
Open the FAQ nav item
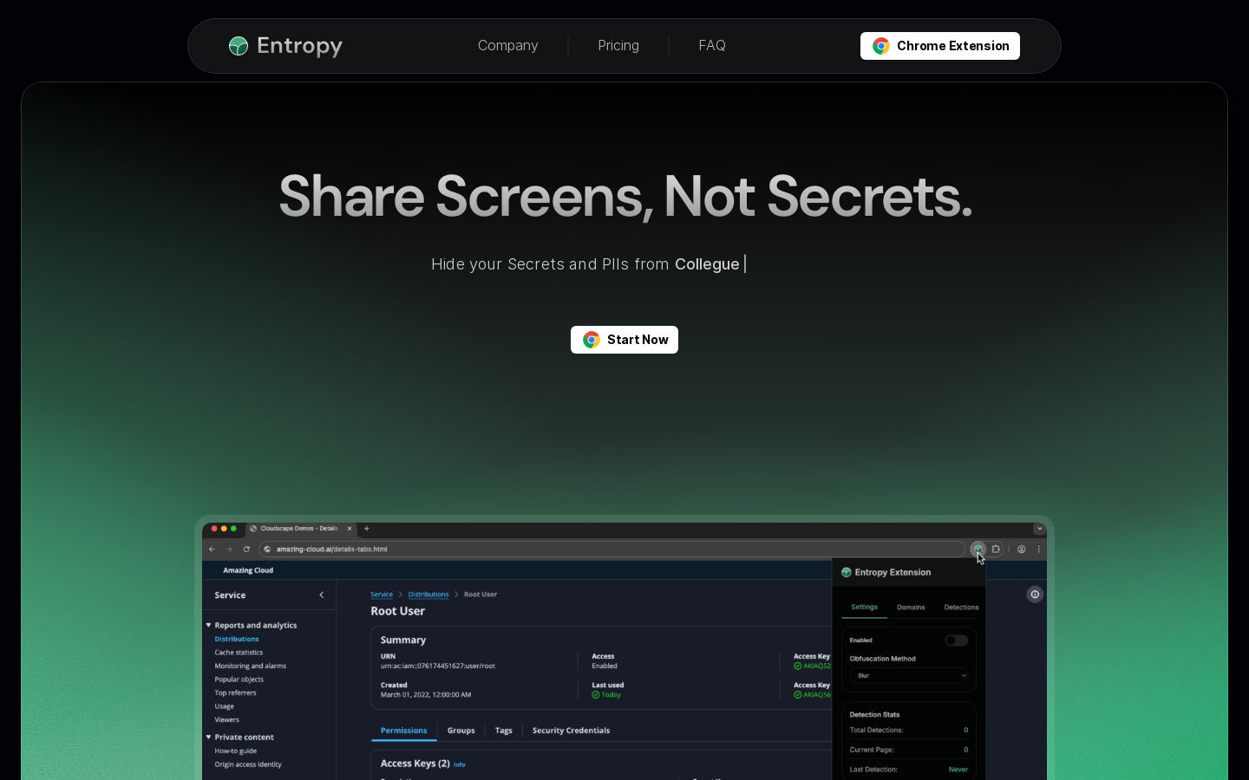[x=712, y=46]
